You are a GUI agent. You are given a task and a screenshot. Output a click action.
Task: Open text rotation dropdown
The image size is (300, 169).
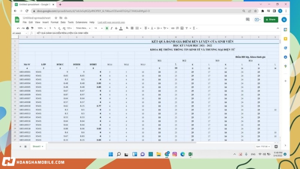coord(166,28)
